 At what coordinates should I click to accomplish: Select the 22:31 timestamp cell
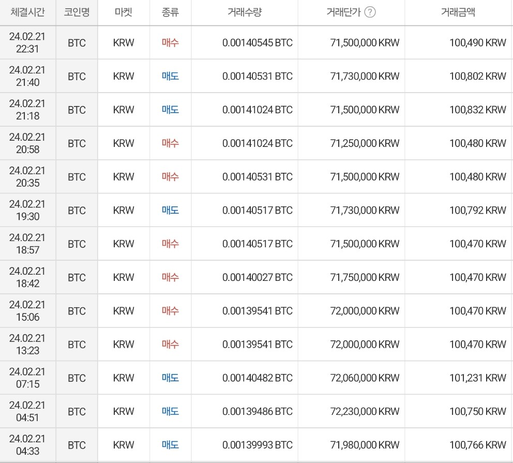27,42
